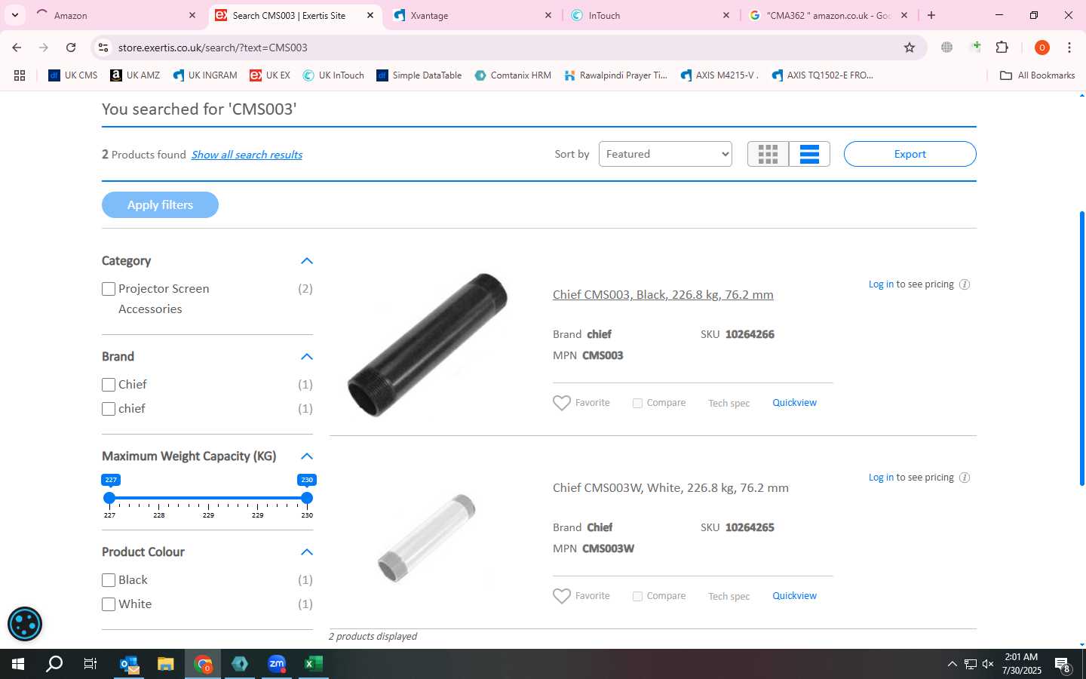Click the Export button
The width and height of the screenshot is (1086, 679).
click(910, 154)
